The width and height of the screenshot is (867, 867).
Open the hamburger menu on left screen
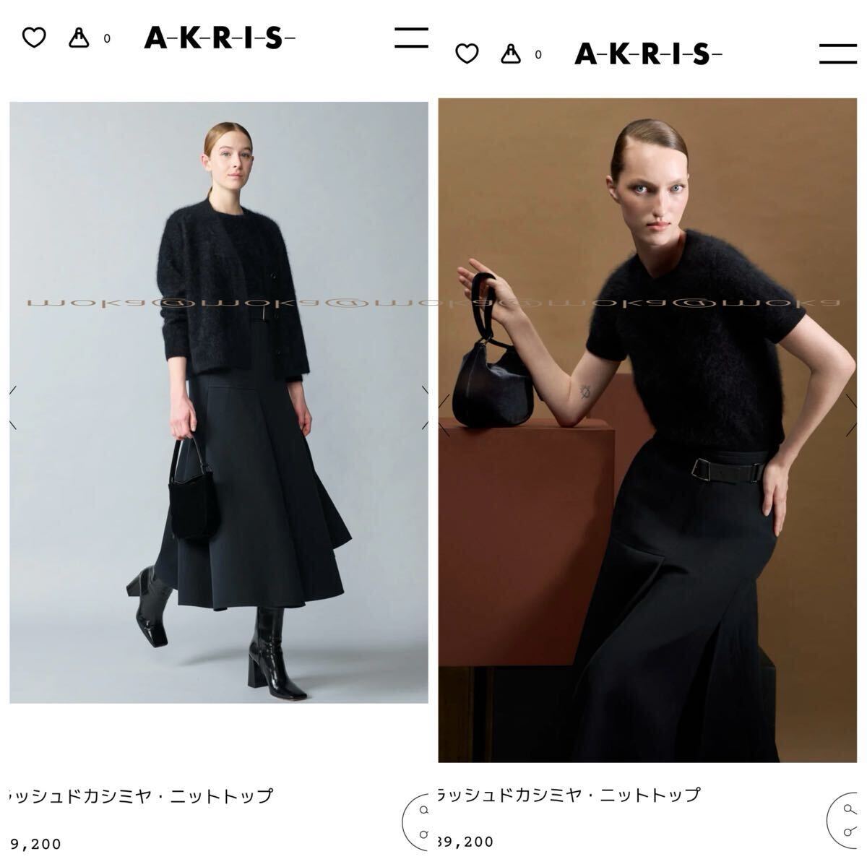point(412,38)
